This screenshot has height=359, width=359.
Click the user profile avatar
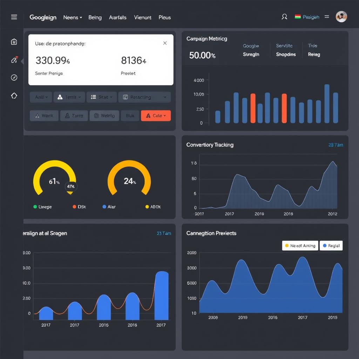click(x=341, y=17)
